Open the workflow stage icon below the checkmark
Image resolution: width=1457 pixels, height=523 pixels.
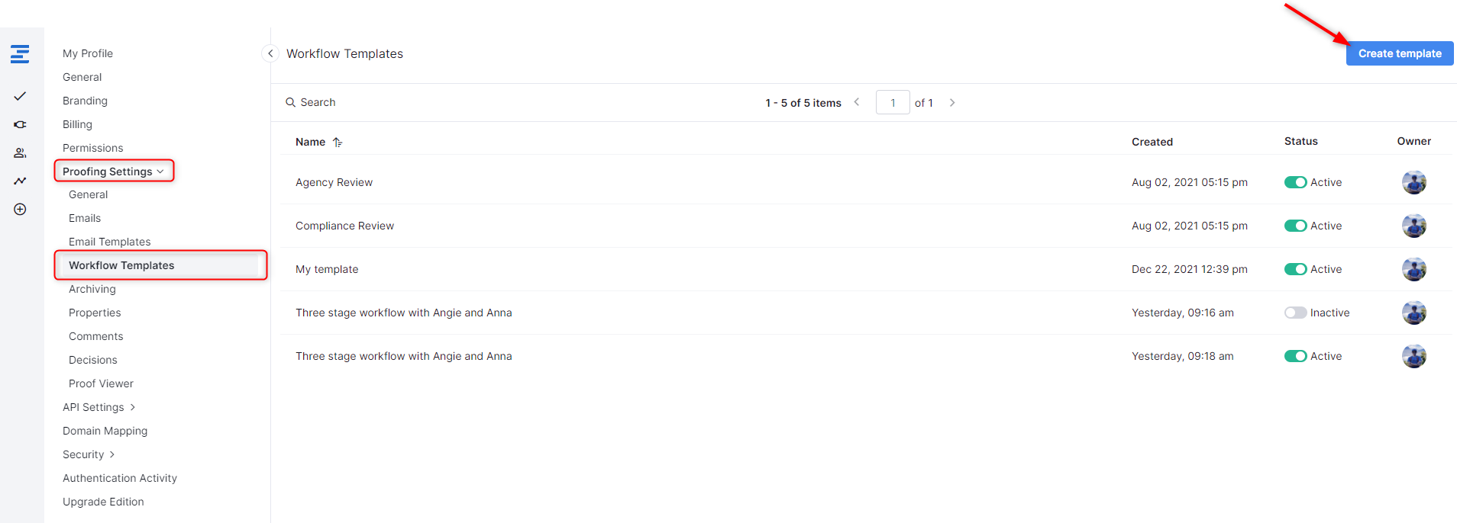(20, 124)
